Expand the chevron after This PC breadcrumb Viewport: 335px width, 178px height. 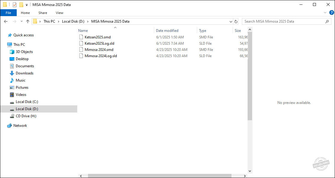[58, 21]
